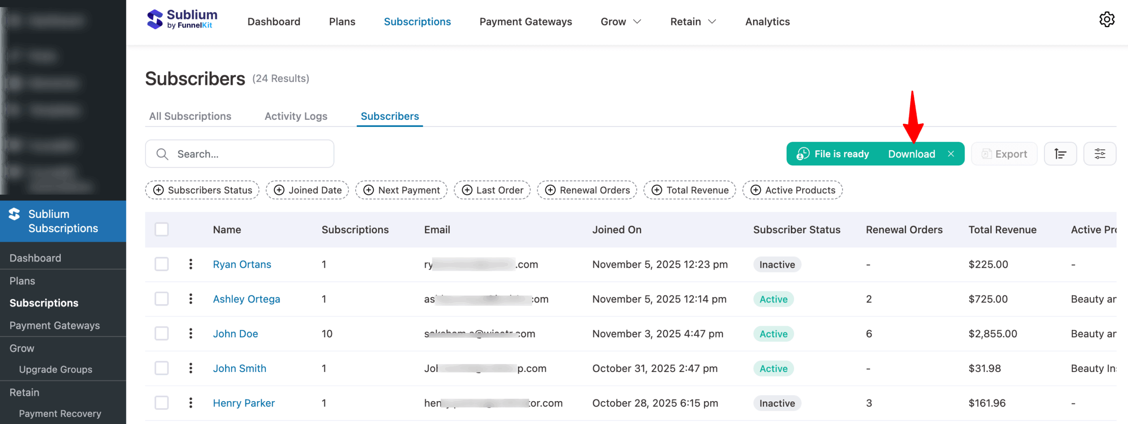Open the three-dot actions menu for Ryan Ortans
Image resolution: width=1128 pixels, height=424 pixels.
point(191,264)
